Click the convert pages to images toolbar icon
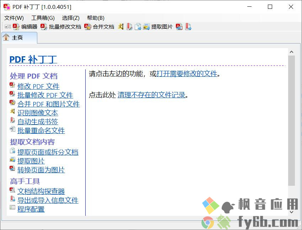 179,27
